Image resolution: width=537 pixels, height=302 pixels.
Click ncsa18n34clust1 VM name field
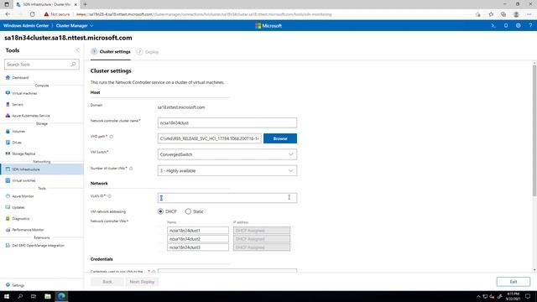click(x=198, y=231)
